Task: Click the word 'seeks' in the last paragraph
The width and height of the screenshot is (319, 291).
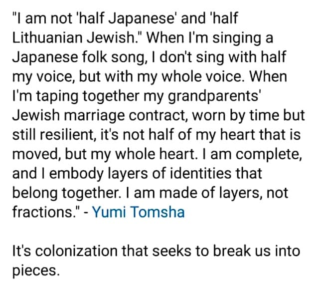Action: [x=172, y=251]
